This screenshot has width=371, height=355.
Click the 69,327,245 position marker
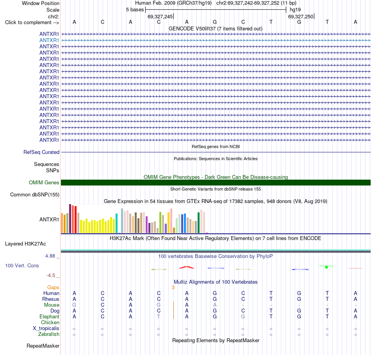(x=160, y=16)
